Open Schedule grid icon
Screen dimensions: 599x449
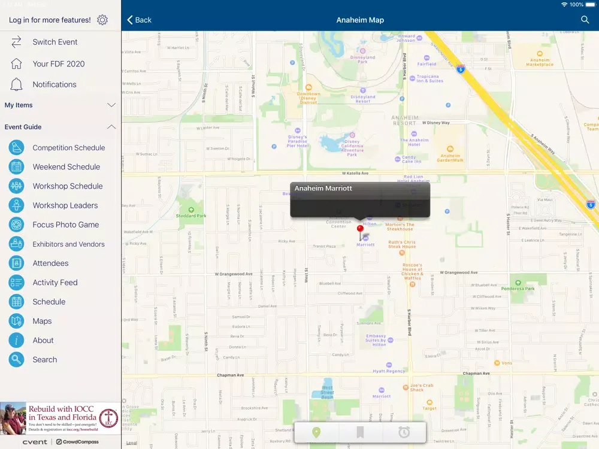click(x=16, y=302)
